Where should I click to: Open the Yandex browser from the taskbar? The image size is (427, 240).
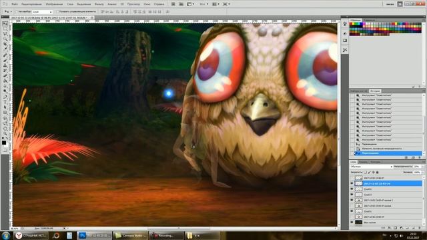tap(31, 235)
